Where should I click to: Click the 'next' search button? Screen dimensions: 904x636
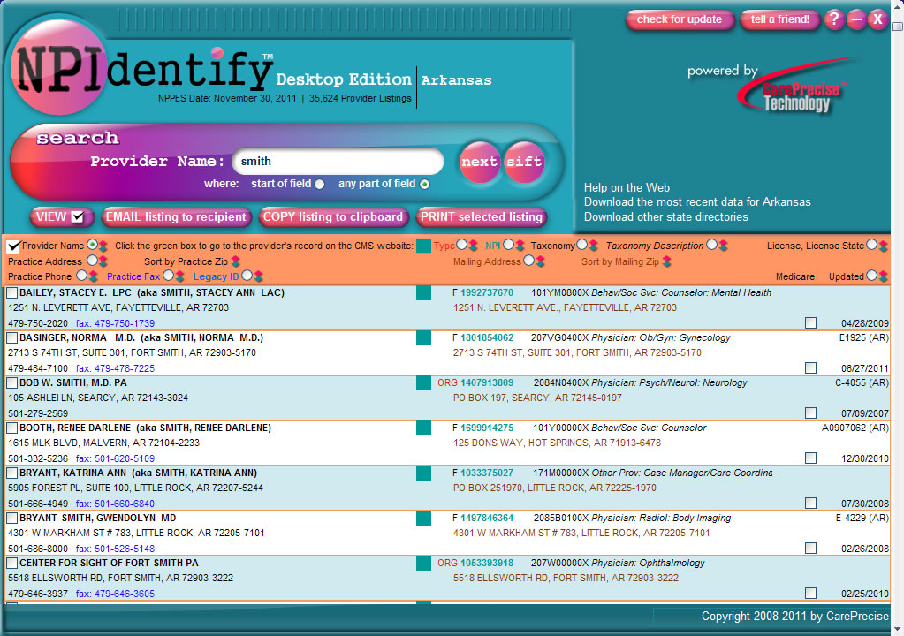(479, 162)
